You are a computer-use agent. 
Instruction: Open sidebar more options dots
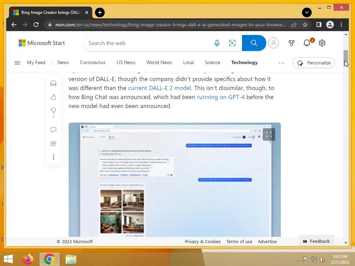point(53,157)
